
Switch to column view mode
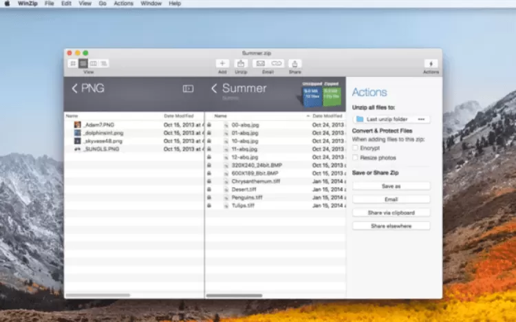pos(93,63)
